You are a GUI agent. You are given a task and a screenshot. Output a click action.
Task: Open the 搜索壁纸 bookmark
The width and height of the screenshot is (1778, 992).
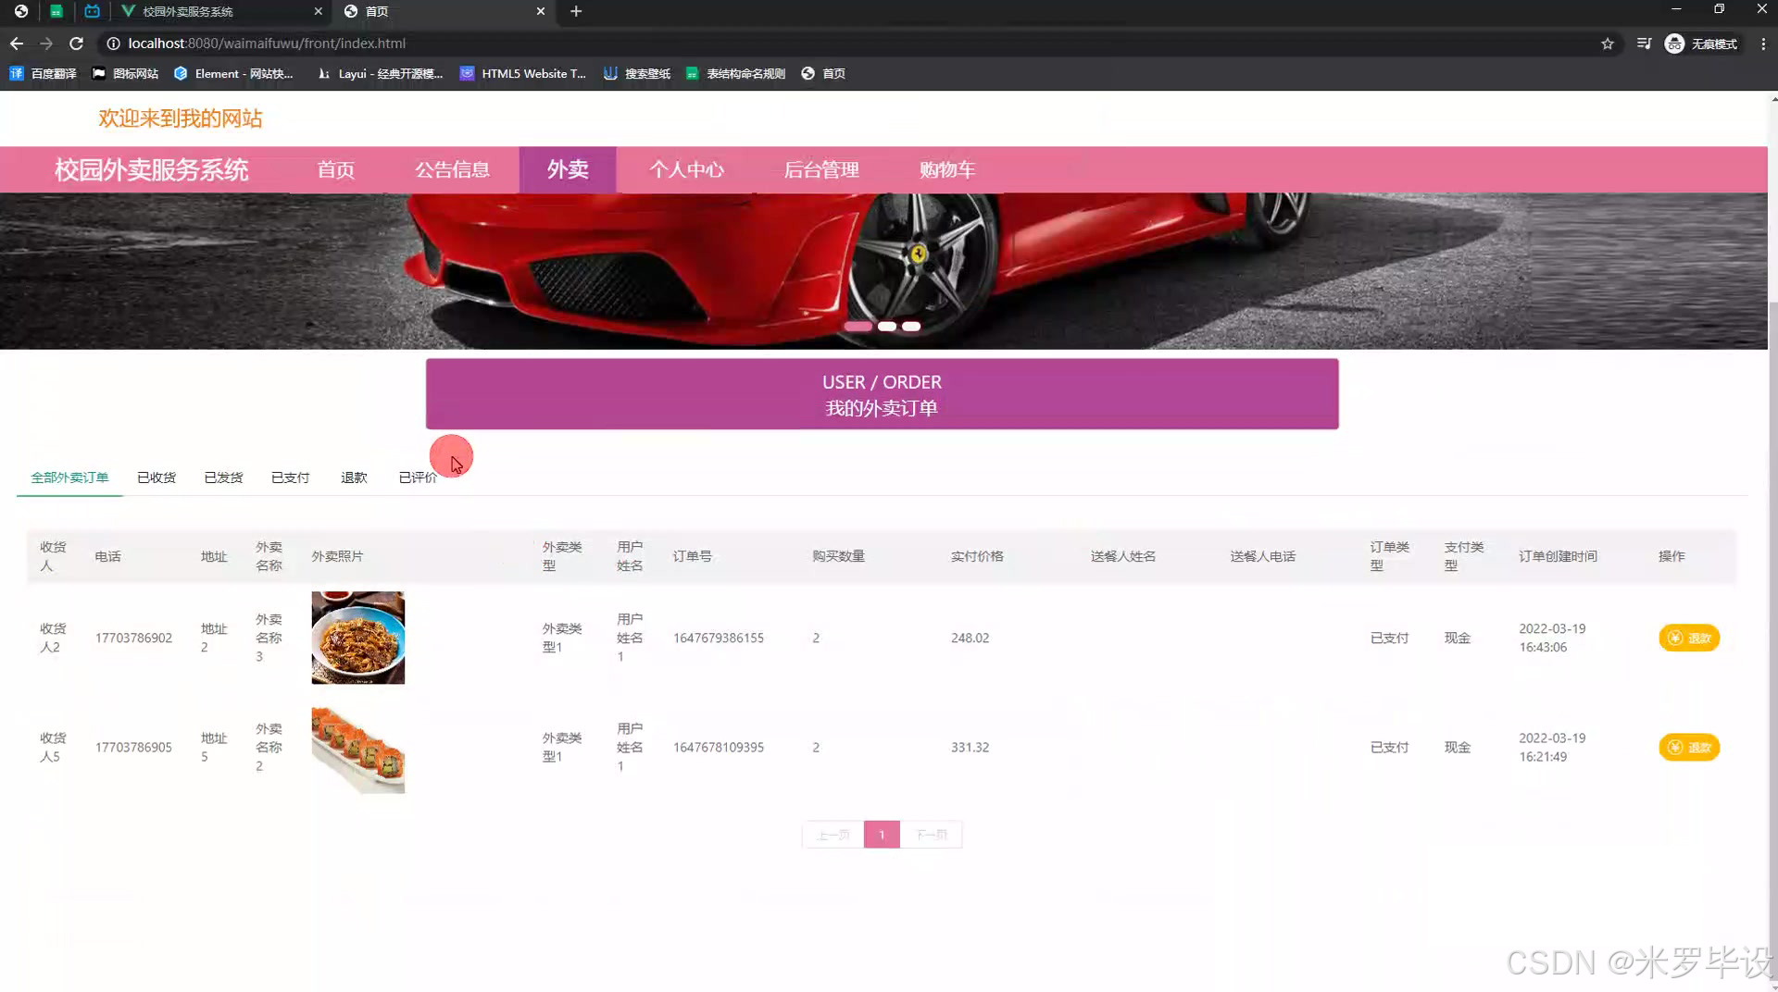point(637,73)
